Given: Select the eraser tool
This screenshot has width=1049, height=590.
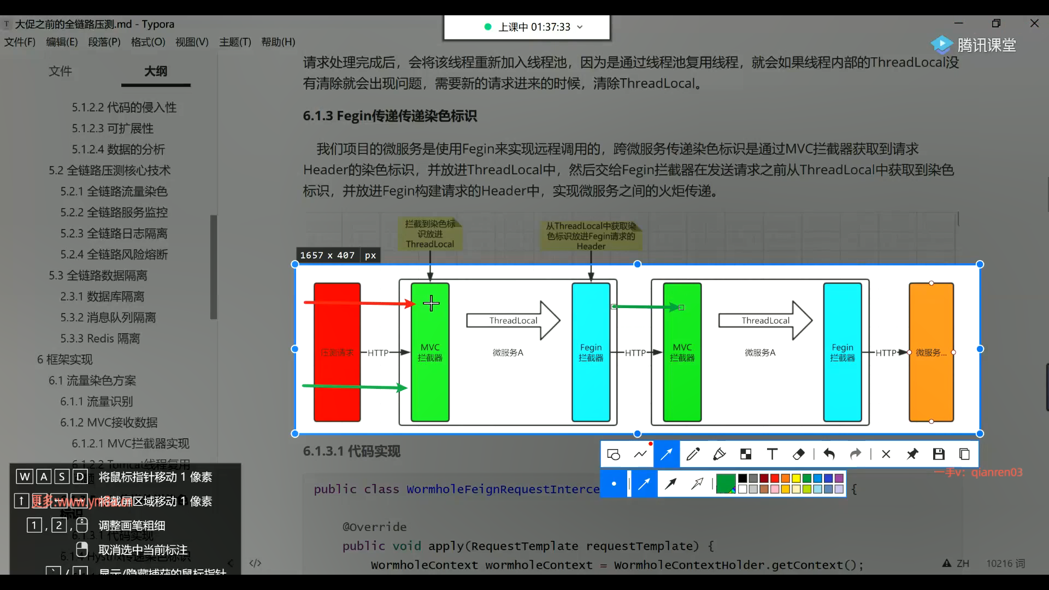Looking at the screenshot, I should (798, 455).
